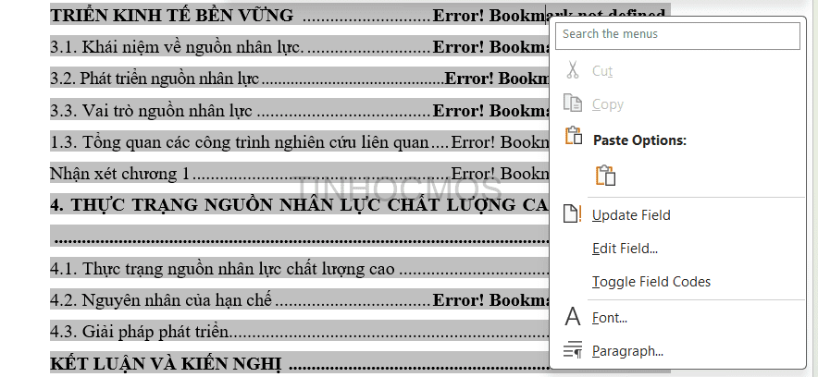Screen dimensions: 818x377
Task: Click the entry 3.3. Vai trò nguồn nhân lực
Action: [x=151, y=110]
